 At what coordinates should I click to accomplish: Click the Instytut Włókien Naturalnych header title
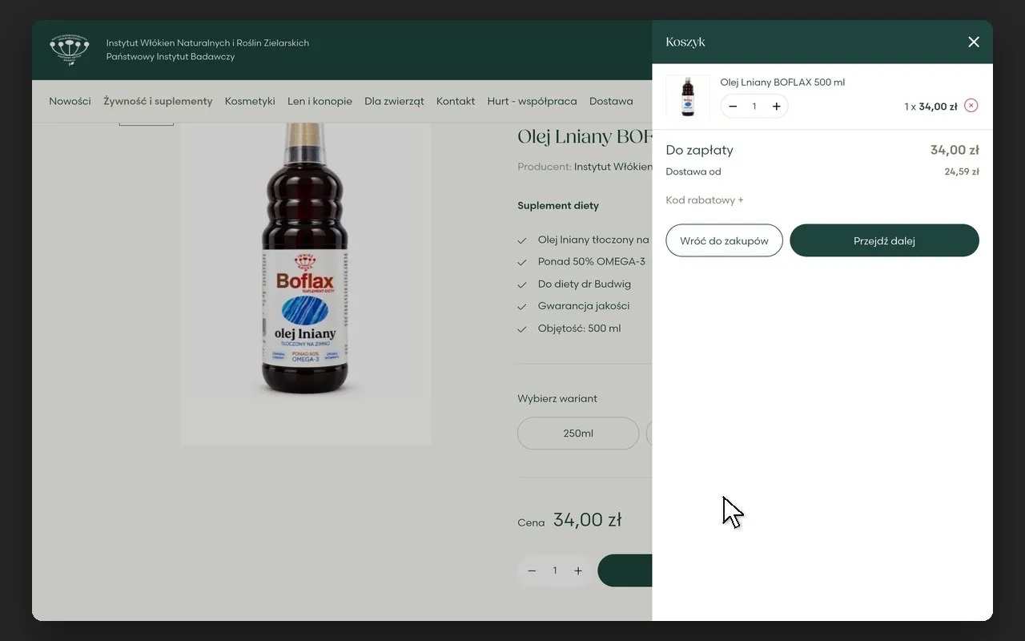click(207, 42)
